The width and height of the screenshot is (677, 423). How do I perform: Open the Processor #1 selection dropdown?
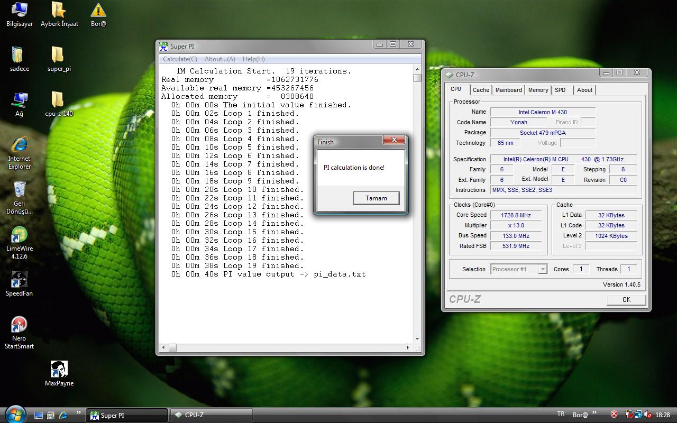[519, 269]
